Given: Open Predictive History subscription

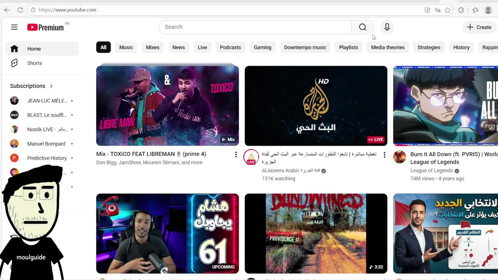Looking at the screenshot, I should (42, 158).
